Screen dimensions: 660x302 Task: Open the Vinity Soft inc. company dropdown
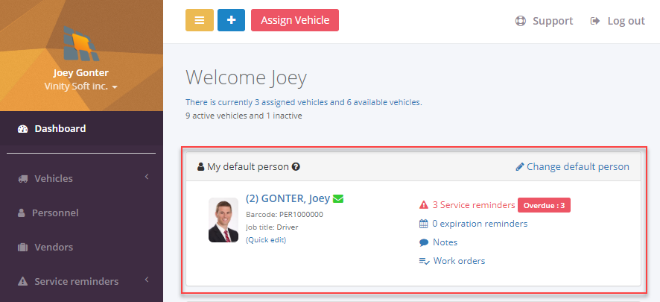80,86
